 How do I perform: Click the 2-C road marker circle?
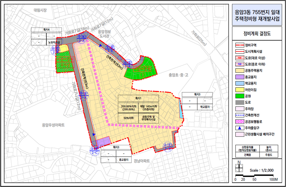tap(95, 150)
